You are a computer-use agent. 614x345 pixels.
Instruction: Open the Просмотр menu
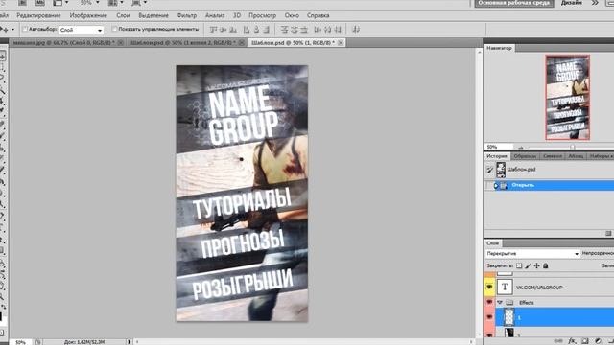coord(262,15)
